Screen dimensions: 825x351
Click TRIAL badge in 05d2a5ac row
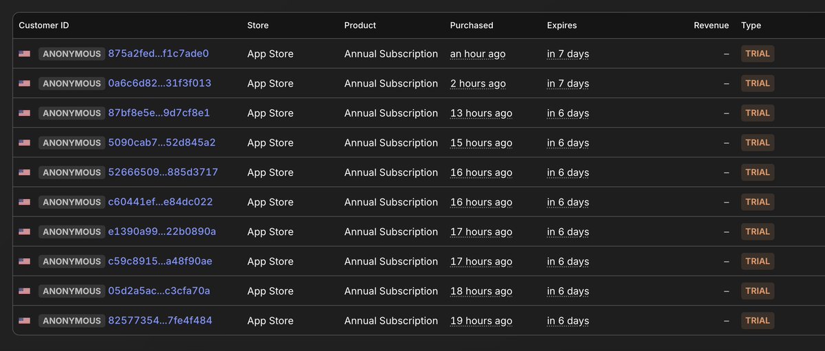[x=758, y=291]
